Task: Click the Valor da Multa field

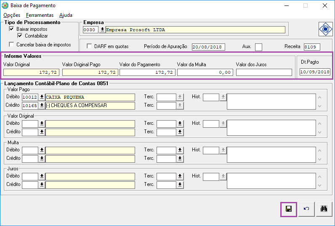Action: pyautogui.click(x=205, y=73)
